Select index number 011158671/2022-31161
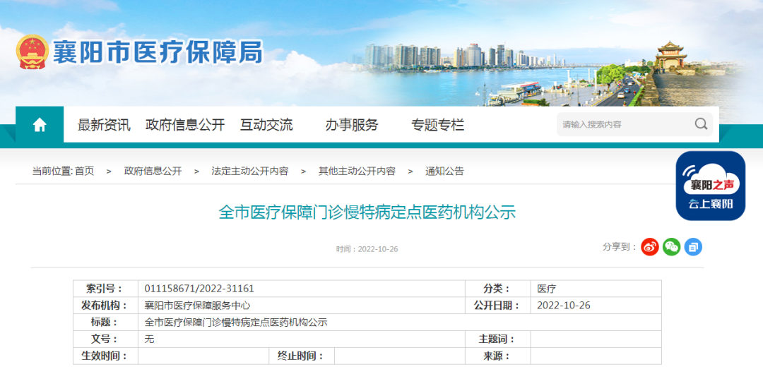Viewport: 763px width, 379px height. [x=199, y=289]
